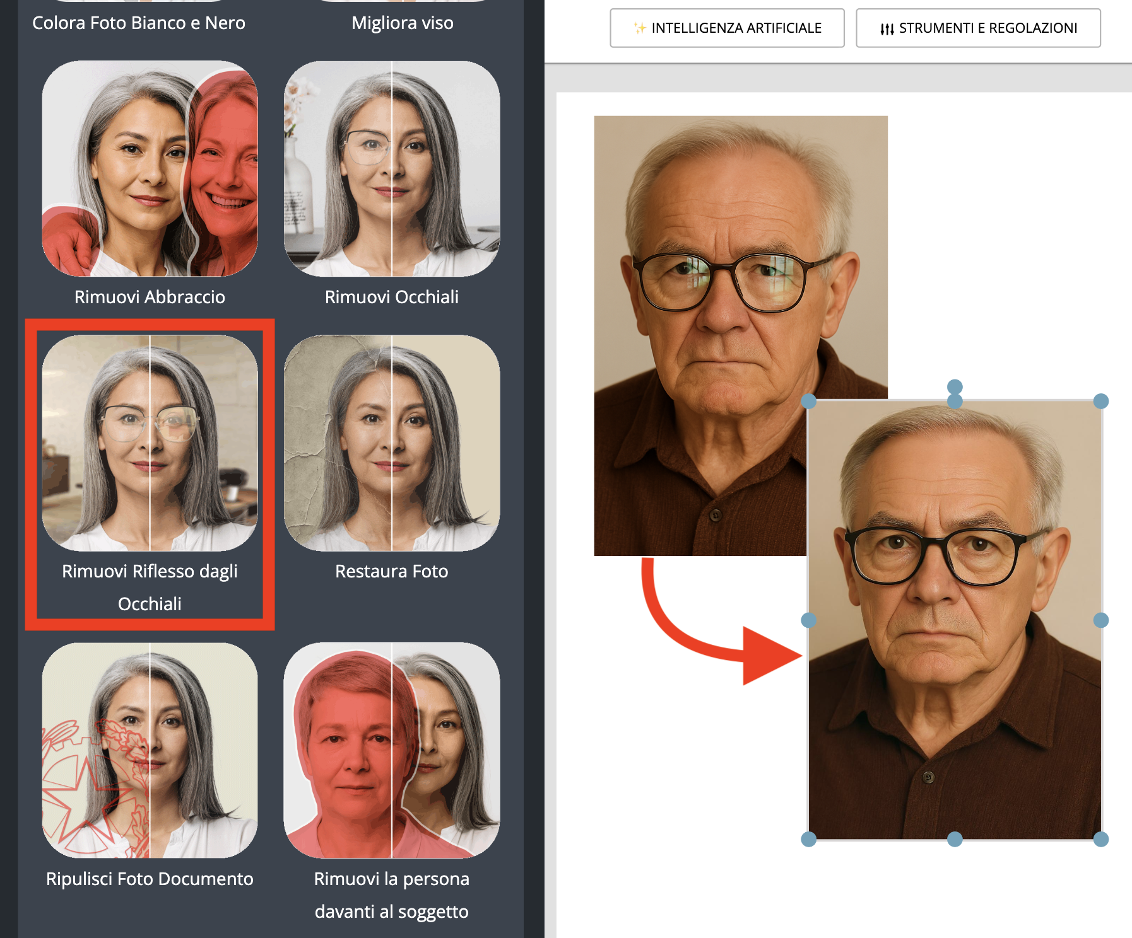This screenshot has width=1132, height=938.
Task: Click the top-right resize handle of selected photo
Action: [x=1101, y=401]
